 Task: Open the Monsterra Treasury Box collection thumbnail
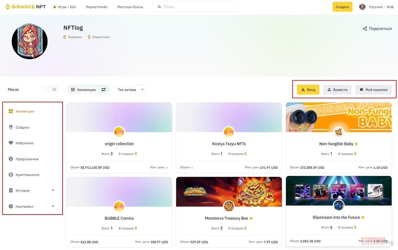pos(229,192)
